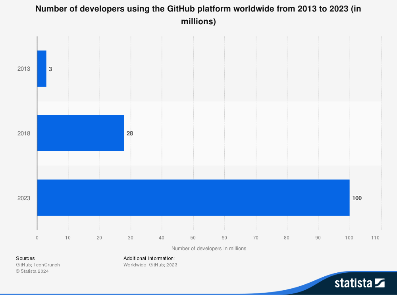Viewport: 397px width, 295px height.
Task: Click the data value label 3
Action: click(x=50, y=69)
